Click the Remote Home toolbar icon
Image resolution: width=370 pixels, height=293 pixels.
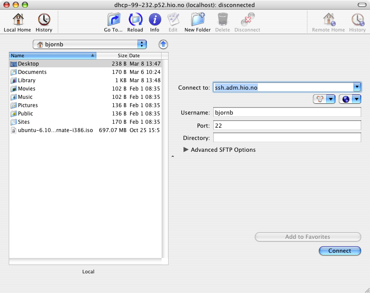(x=329, y=19)
